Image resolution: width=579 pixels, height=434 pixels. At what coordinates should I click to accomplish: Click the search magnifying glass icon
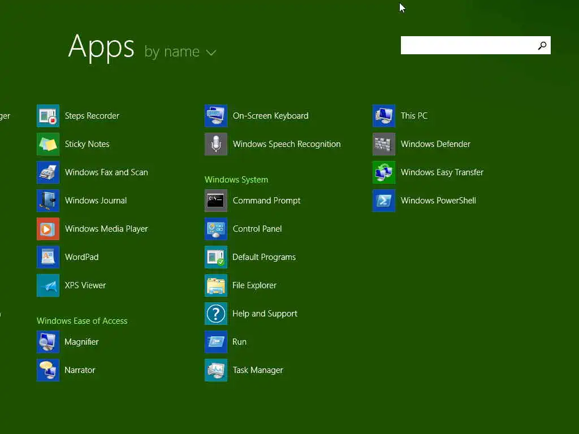pyautogui.click(x=542, y=45)
